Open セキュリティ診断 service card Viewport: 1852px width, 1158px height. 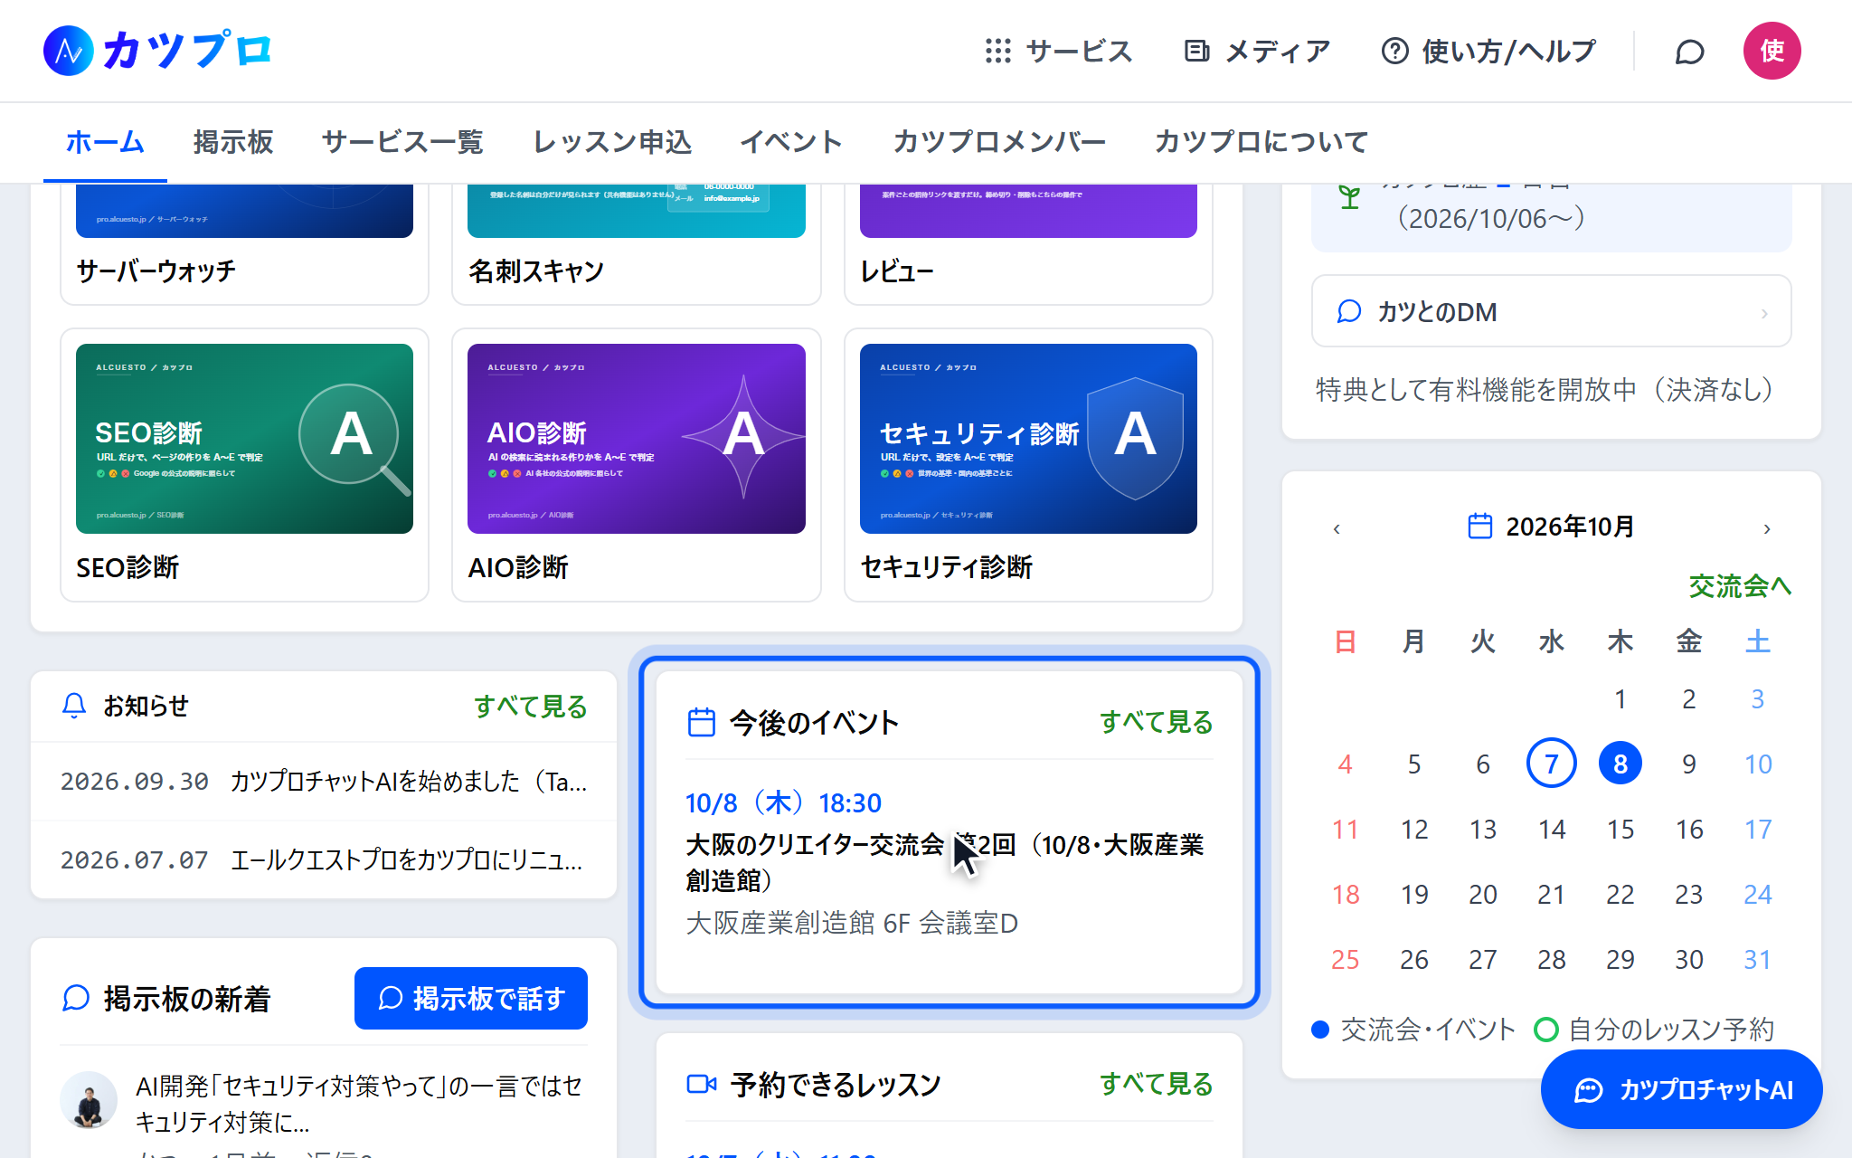[x=1028, y=465]
